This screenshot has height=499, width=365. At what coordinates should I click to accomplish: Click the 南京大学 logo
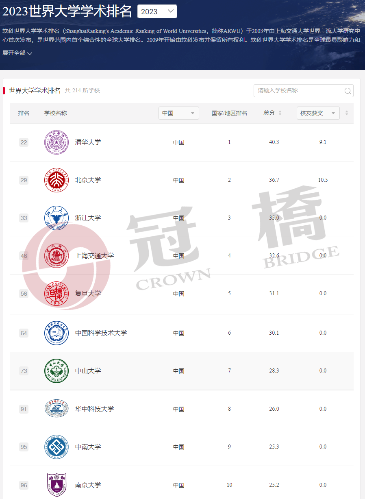coord(56,485)
